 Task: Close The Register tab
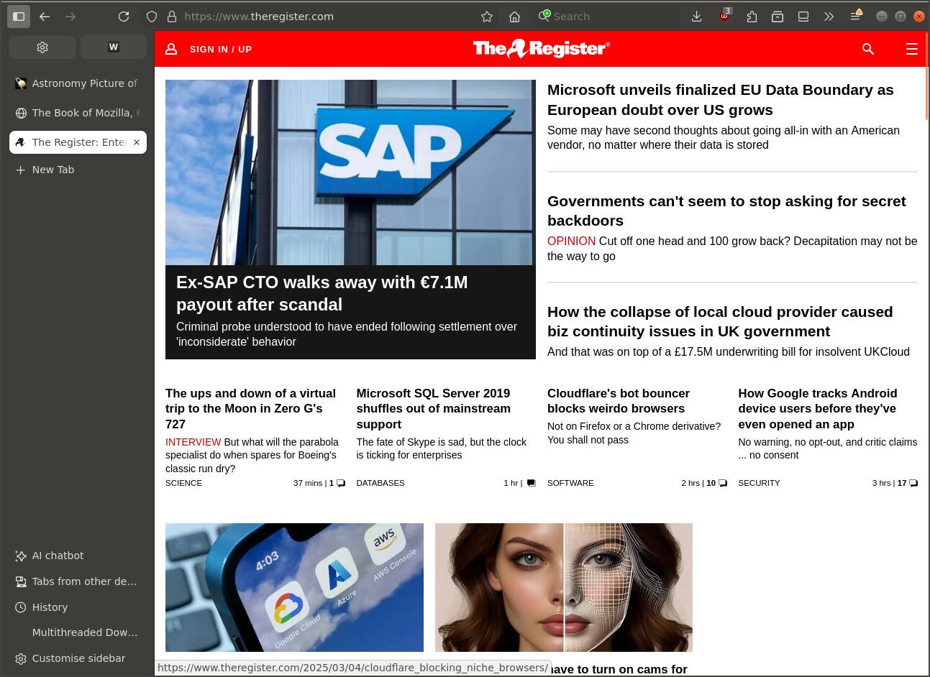tap(137, 142)
